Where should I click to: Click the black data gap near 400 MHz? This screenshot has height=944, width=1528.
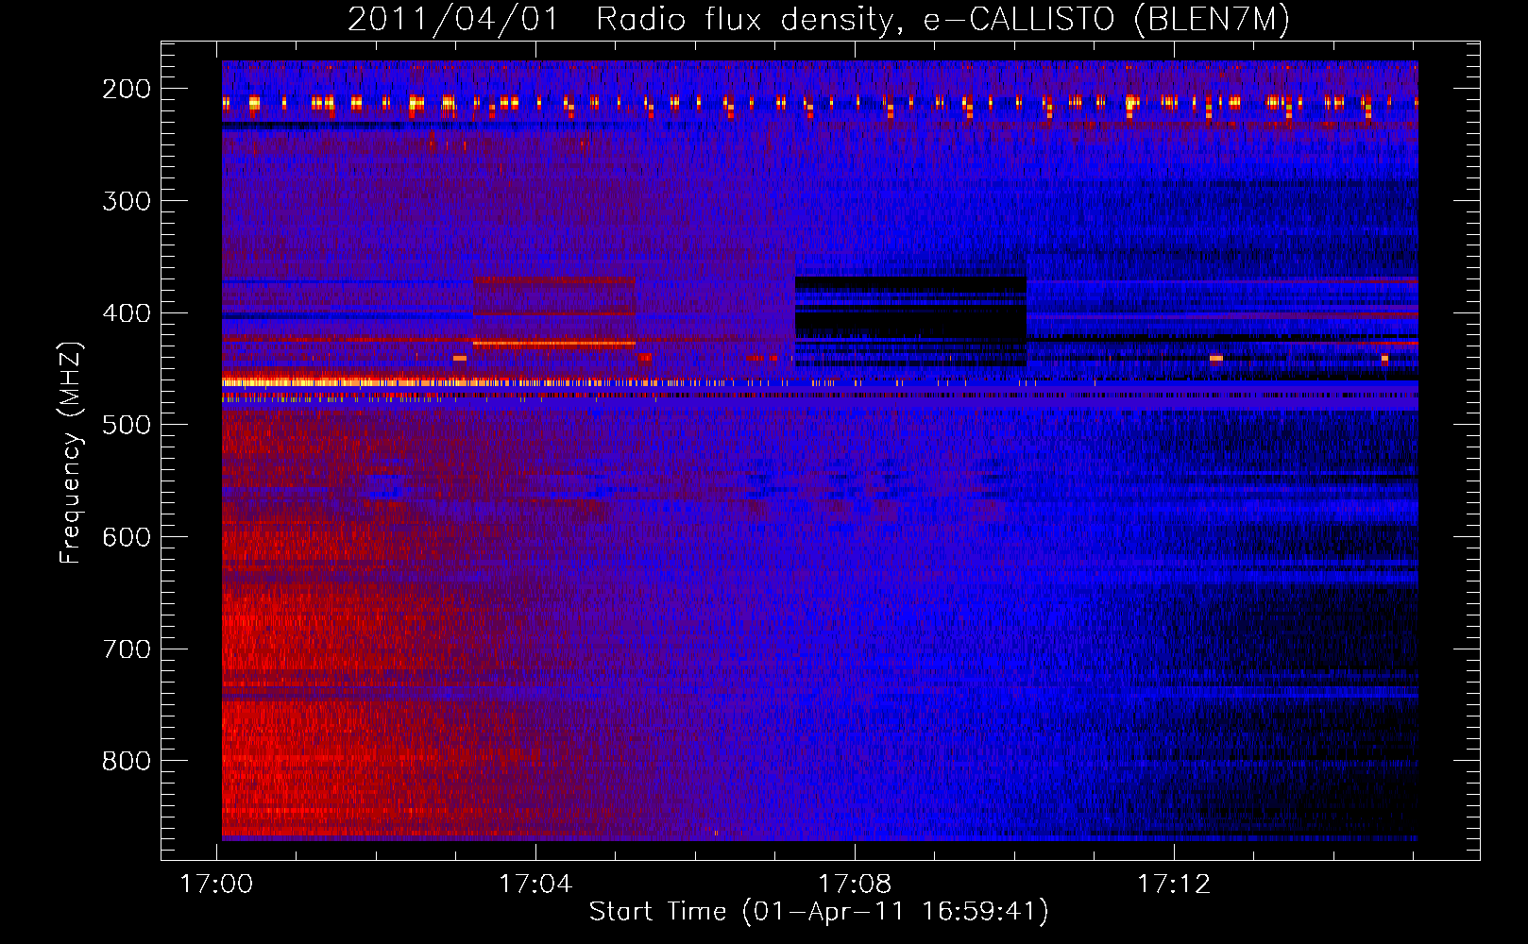[x=910, y=321]
